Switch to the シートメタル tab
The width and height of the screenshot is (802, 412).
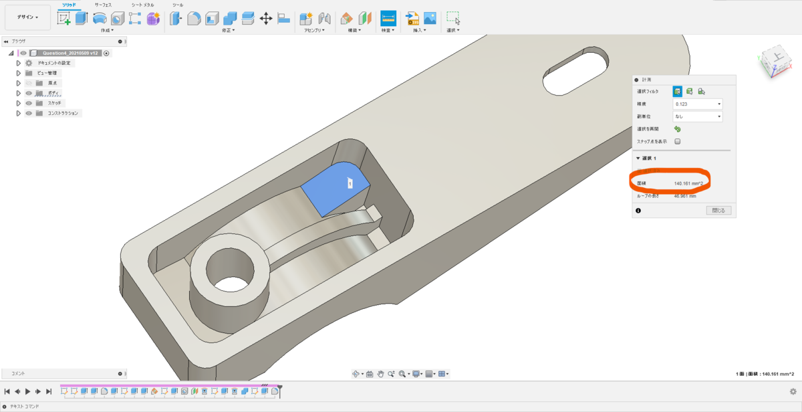[142, 5]
